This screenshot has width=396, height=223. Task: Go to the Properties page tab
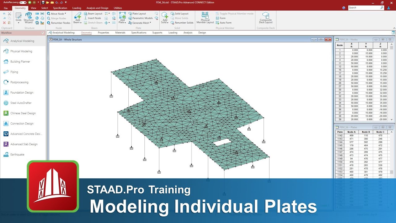(103, 33)
